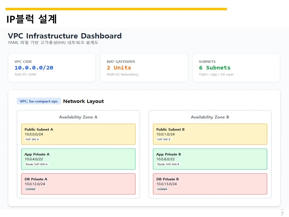Viewport: 289px width, 217px height.
Task: Click the Isolated tag in DB Private B
Action: pyautogui.click(x=162, y=189)
